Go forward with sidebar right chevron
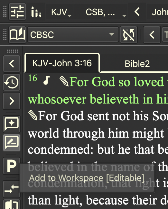This screenshot has width=168, height=209. 12,101
